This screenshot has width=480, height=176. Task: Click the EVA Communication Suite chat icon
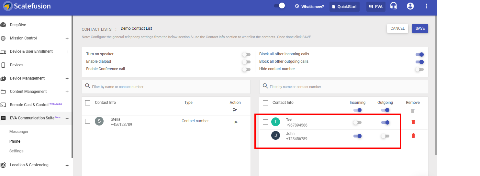(3, 118)
